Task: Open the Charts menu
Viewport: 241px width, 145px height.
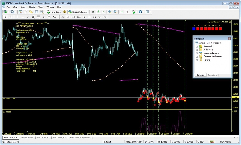Action: (32, 7)
